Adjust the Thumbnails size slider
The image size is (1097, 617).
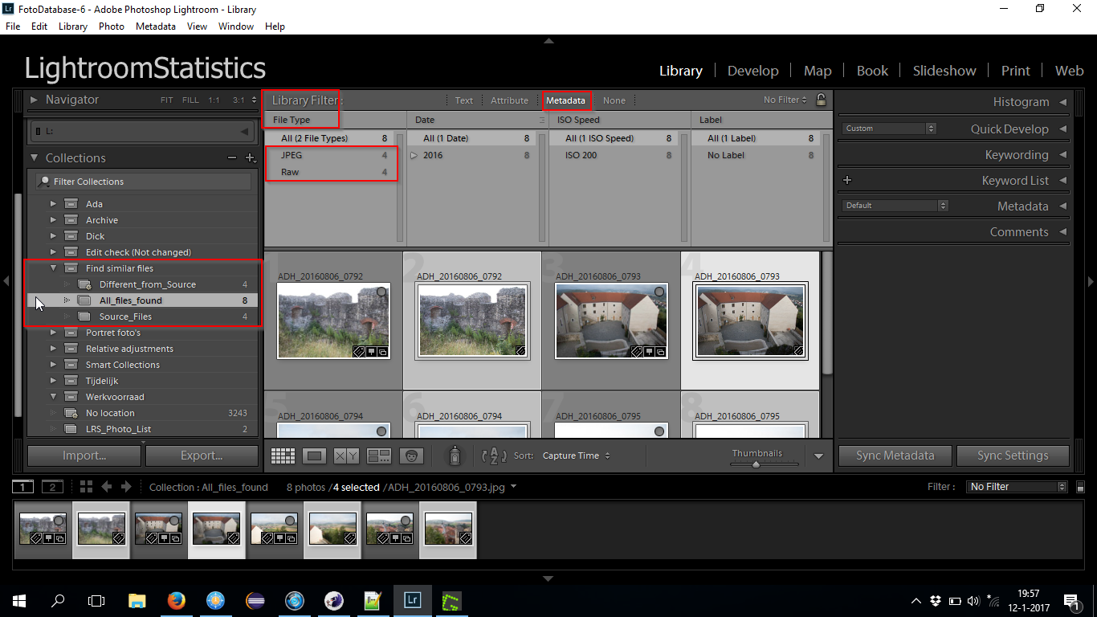click(x=756, y=464)
